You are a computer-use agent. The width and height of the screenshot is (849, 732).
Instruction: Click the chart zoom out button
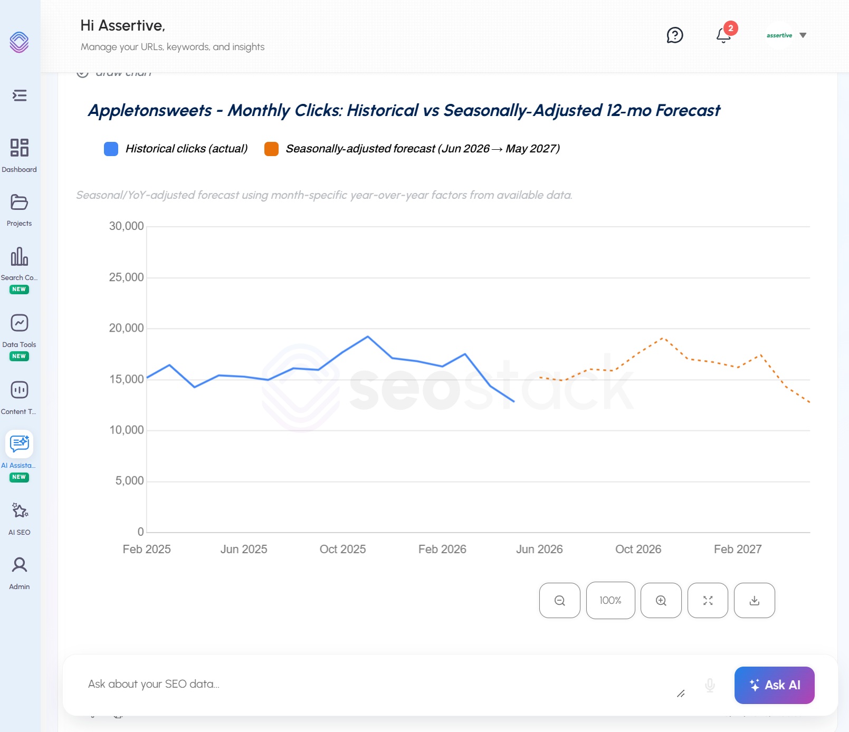560,600
